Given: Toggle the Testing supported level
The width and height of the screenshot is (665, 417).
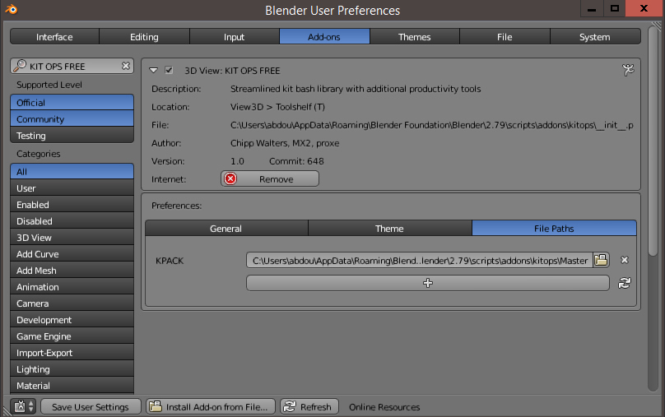Looking at the screenshot, I should (72, 136).
